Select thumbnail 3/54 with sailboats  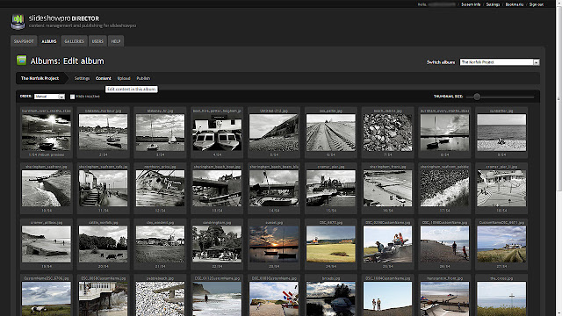(160, 133)
